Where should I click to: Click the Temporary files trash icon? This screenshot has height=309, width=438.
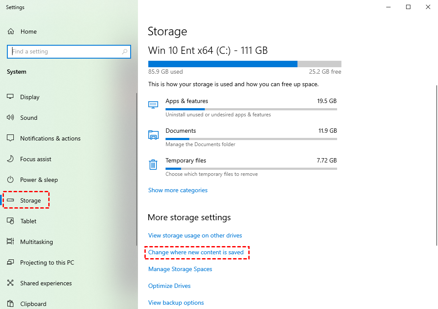(x=153, y=164)
